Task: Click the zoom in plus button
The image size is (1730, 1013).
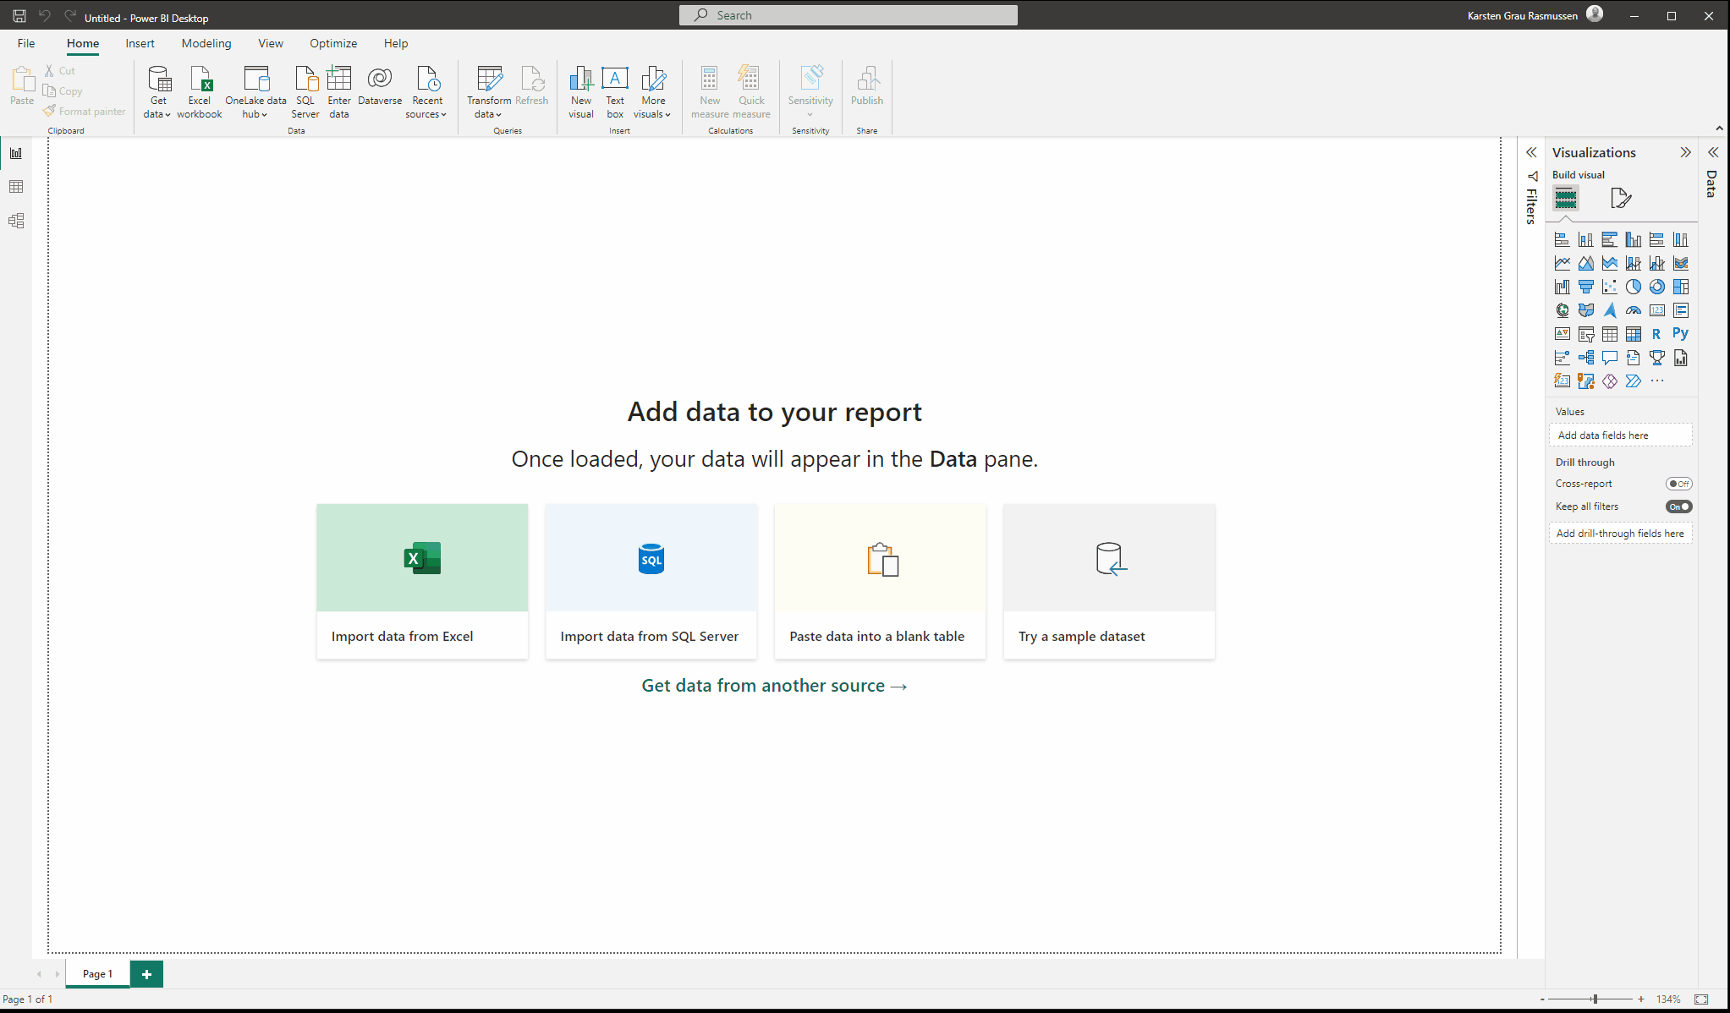Action: pyautogui.click(x=1641, y=999)
